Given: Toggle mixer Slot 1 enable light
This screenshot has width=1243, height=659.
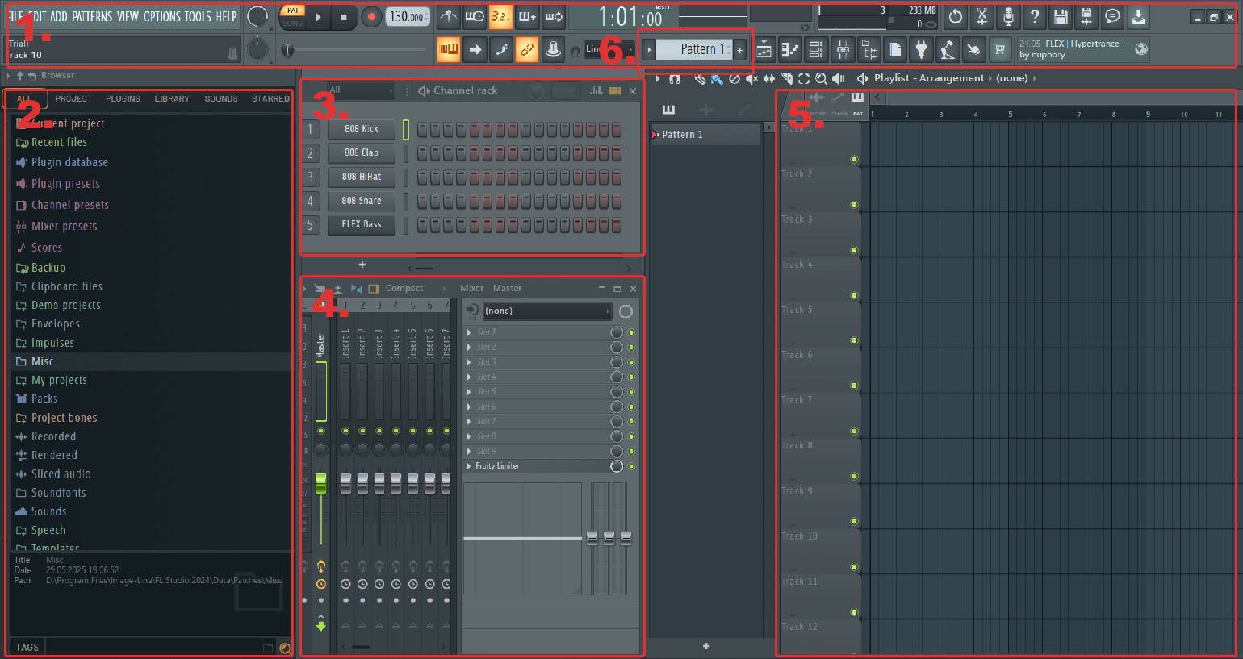Looking at the screenshot, I should pyautogui.click(x=631, y=332).
